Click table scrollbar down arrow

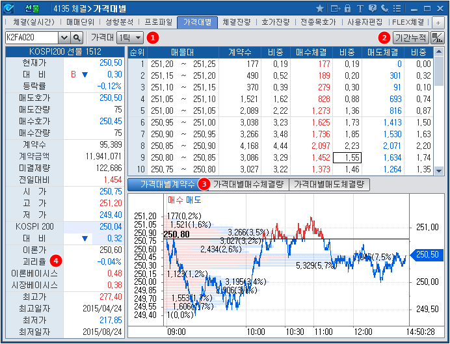[x=438, y=171]
